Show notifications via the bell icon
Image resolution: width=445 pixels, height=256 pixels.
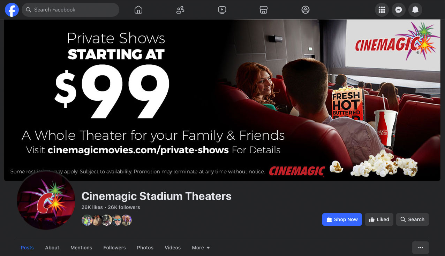pos(415,10)
